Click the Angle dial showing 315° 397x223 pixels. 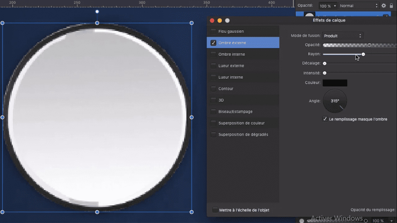coord(335,101)
